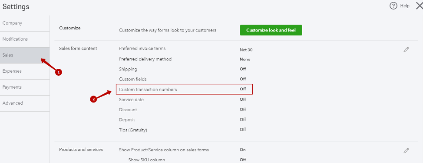The width and height of the screenshot is (423, 163).
Task: Click Off value beside Custom transaction numbers
Action: pos(243,89)
